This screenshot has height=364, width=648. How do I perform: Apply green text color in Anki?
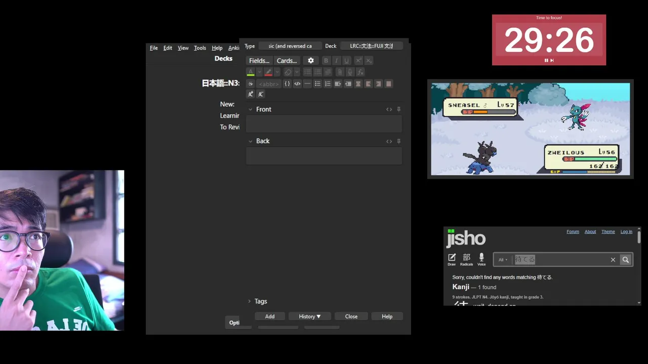(x=251, y=72)
